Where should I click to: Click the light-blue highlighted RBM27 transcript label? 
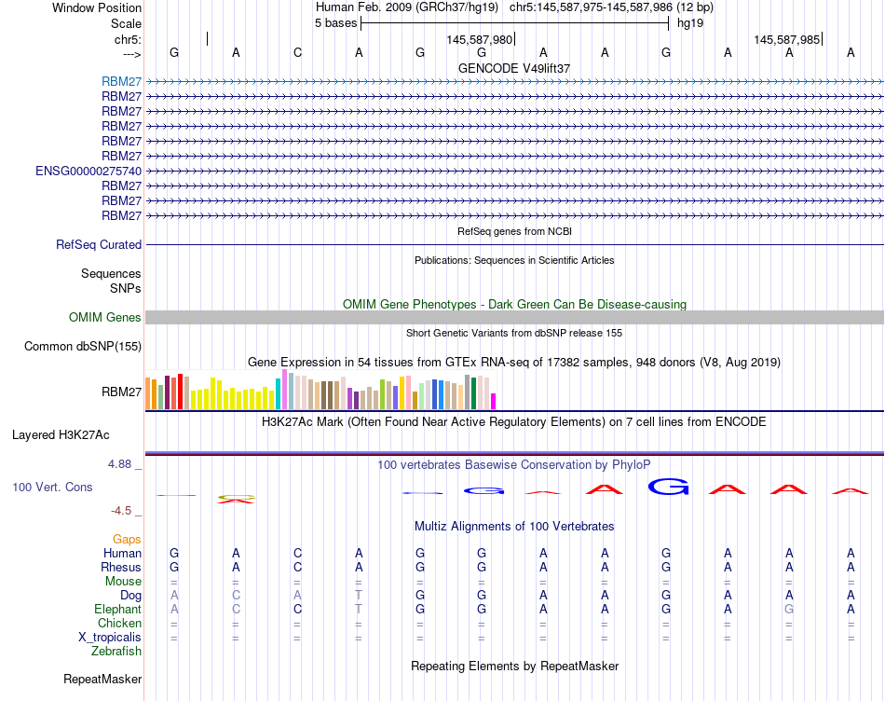(121, 82)
